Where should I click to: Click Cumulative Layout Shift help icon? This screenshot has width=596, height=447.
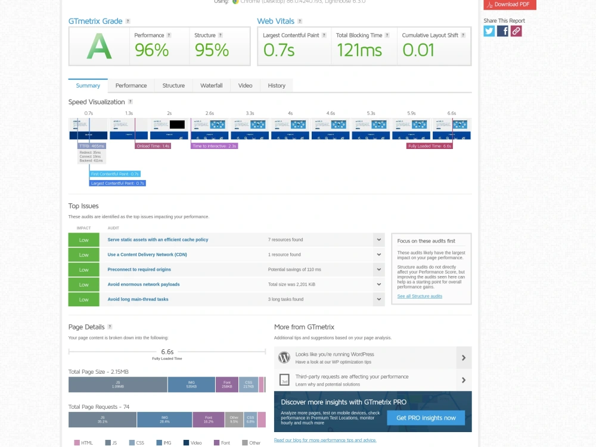[x=463, y=35]
